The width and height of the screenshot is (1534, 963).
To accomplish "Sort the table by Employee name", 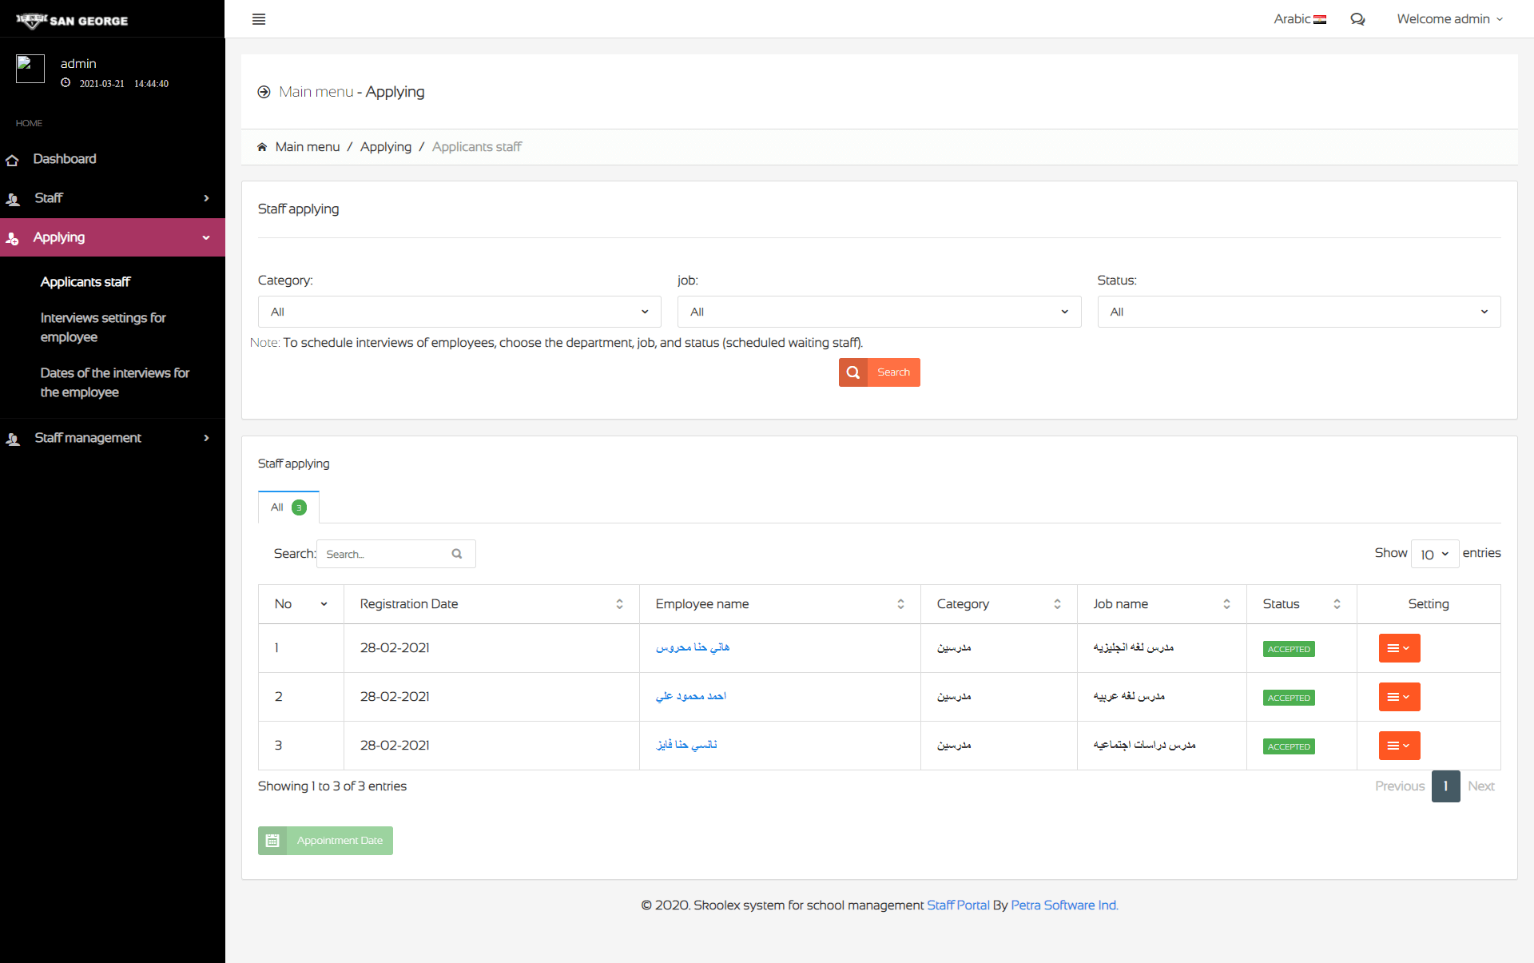I will tap(780, 604).
